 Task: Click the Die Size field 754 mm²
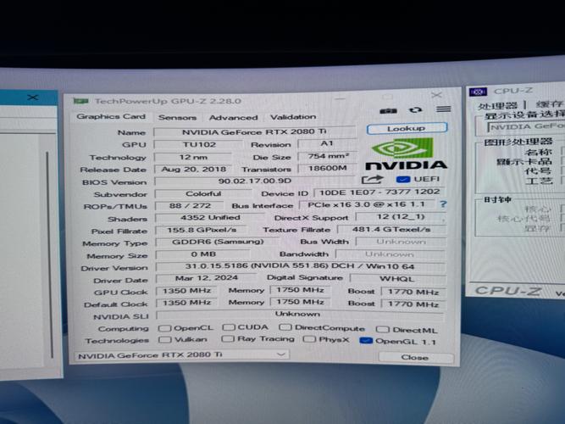(328, 157)
